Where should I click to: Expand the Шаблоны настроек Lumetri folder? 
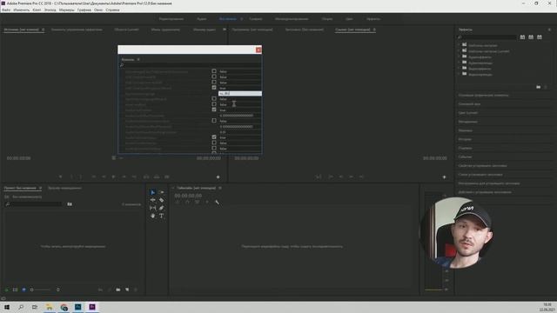(459, 51)
